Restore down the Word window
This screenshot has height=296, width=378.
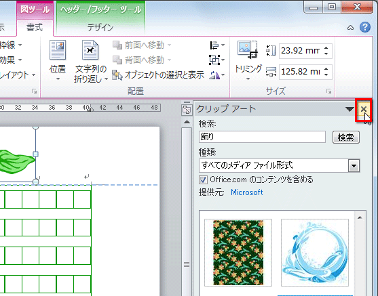(332, 7)
